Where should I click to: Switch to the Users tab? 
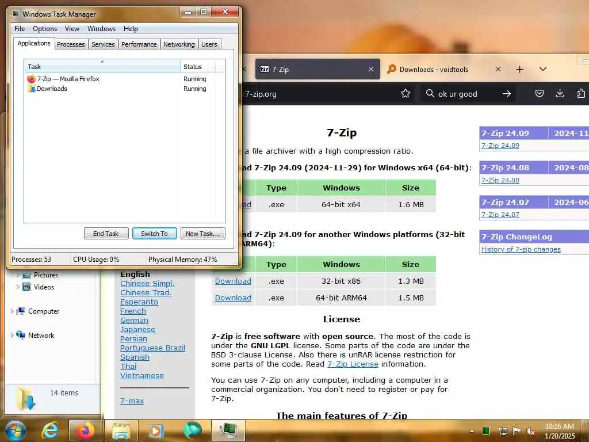coord(209,44)
